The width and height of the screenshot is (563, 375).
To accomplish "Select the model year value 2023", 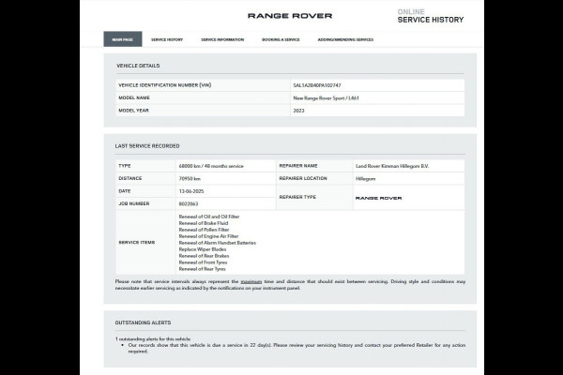I will pyautogui.click(x=298, y=111).
